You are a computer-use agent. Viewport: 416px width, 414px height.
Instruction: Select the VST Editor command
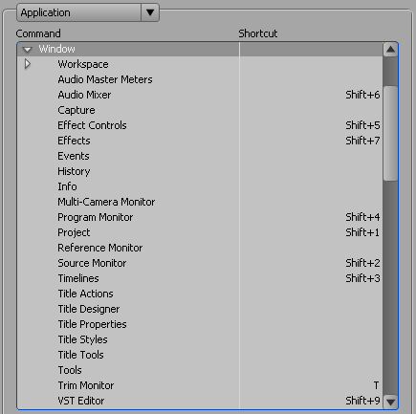81,401
